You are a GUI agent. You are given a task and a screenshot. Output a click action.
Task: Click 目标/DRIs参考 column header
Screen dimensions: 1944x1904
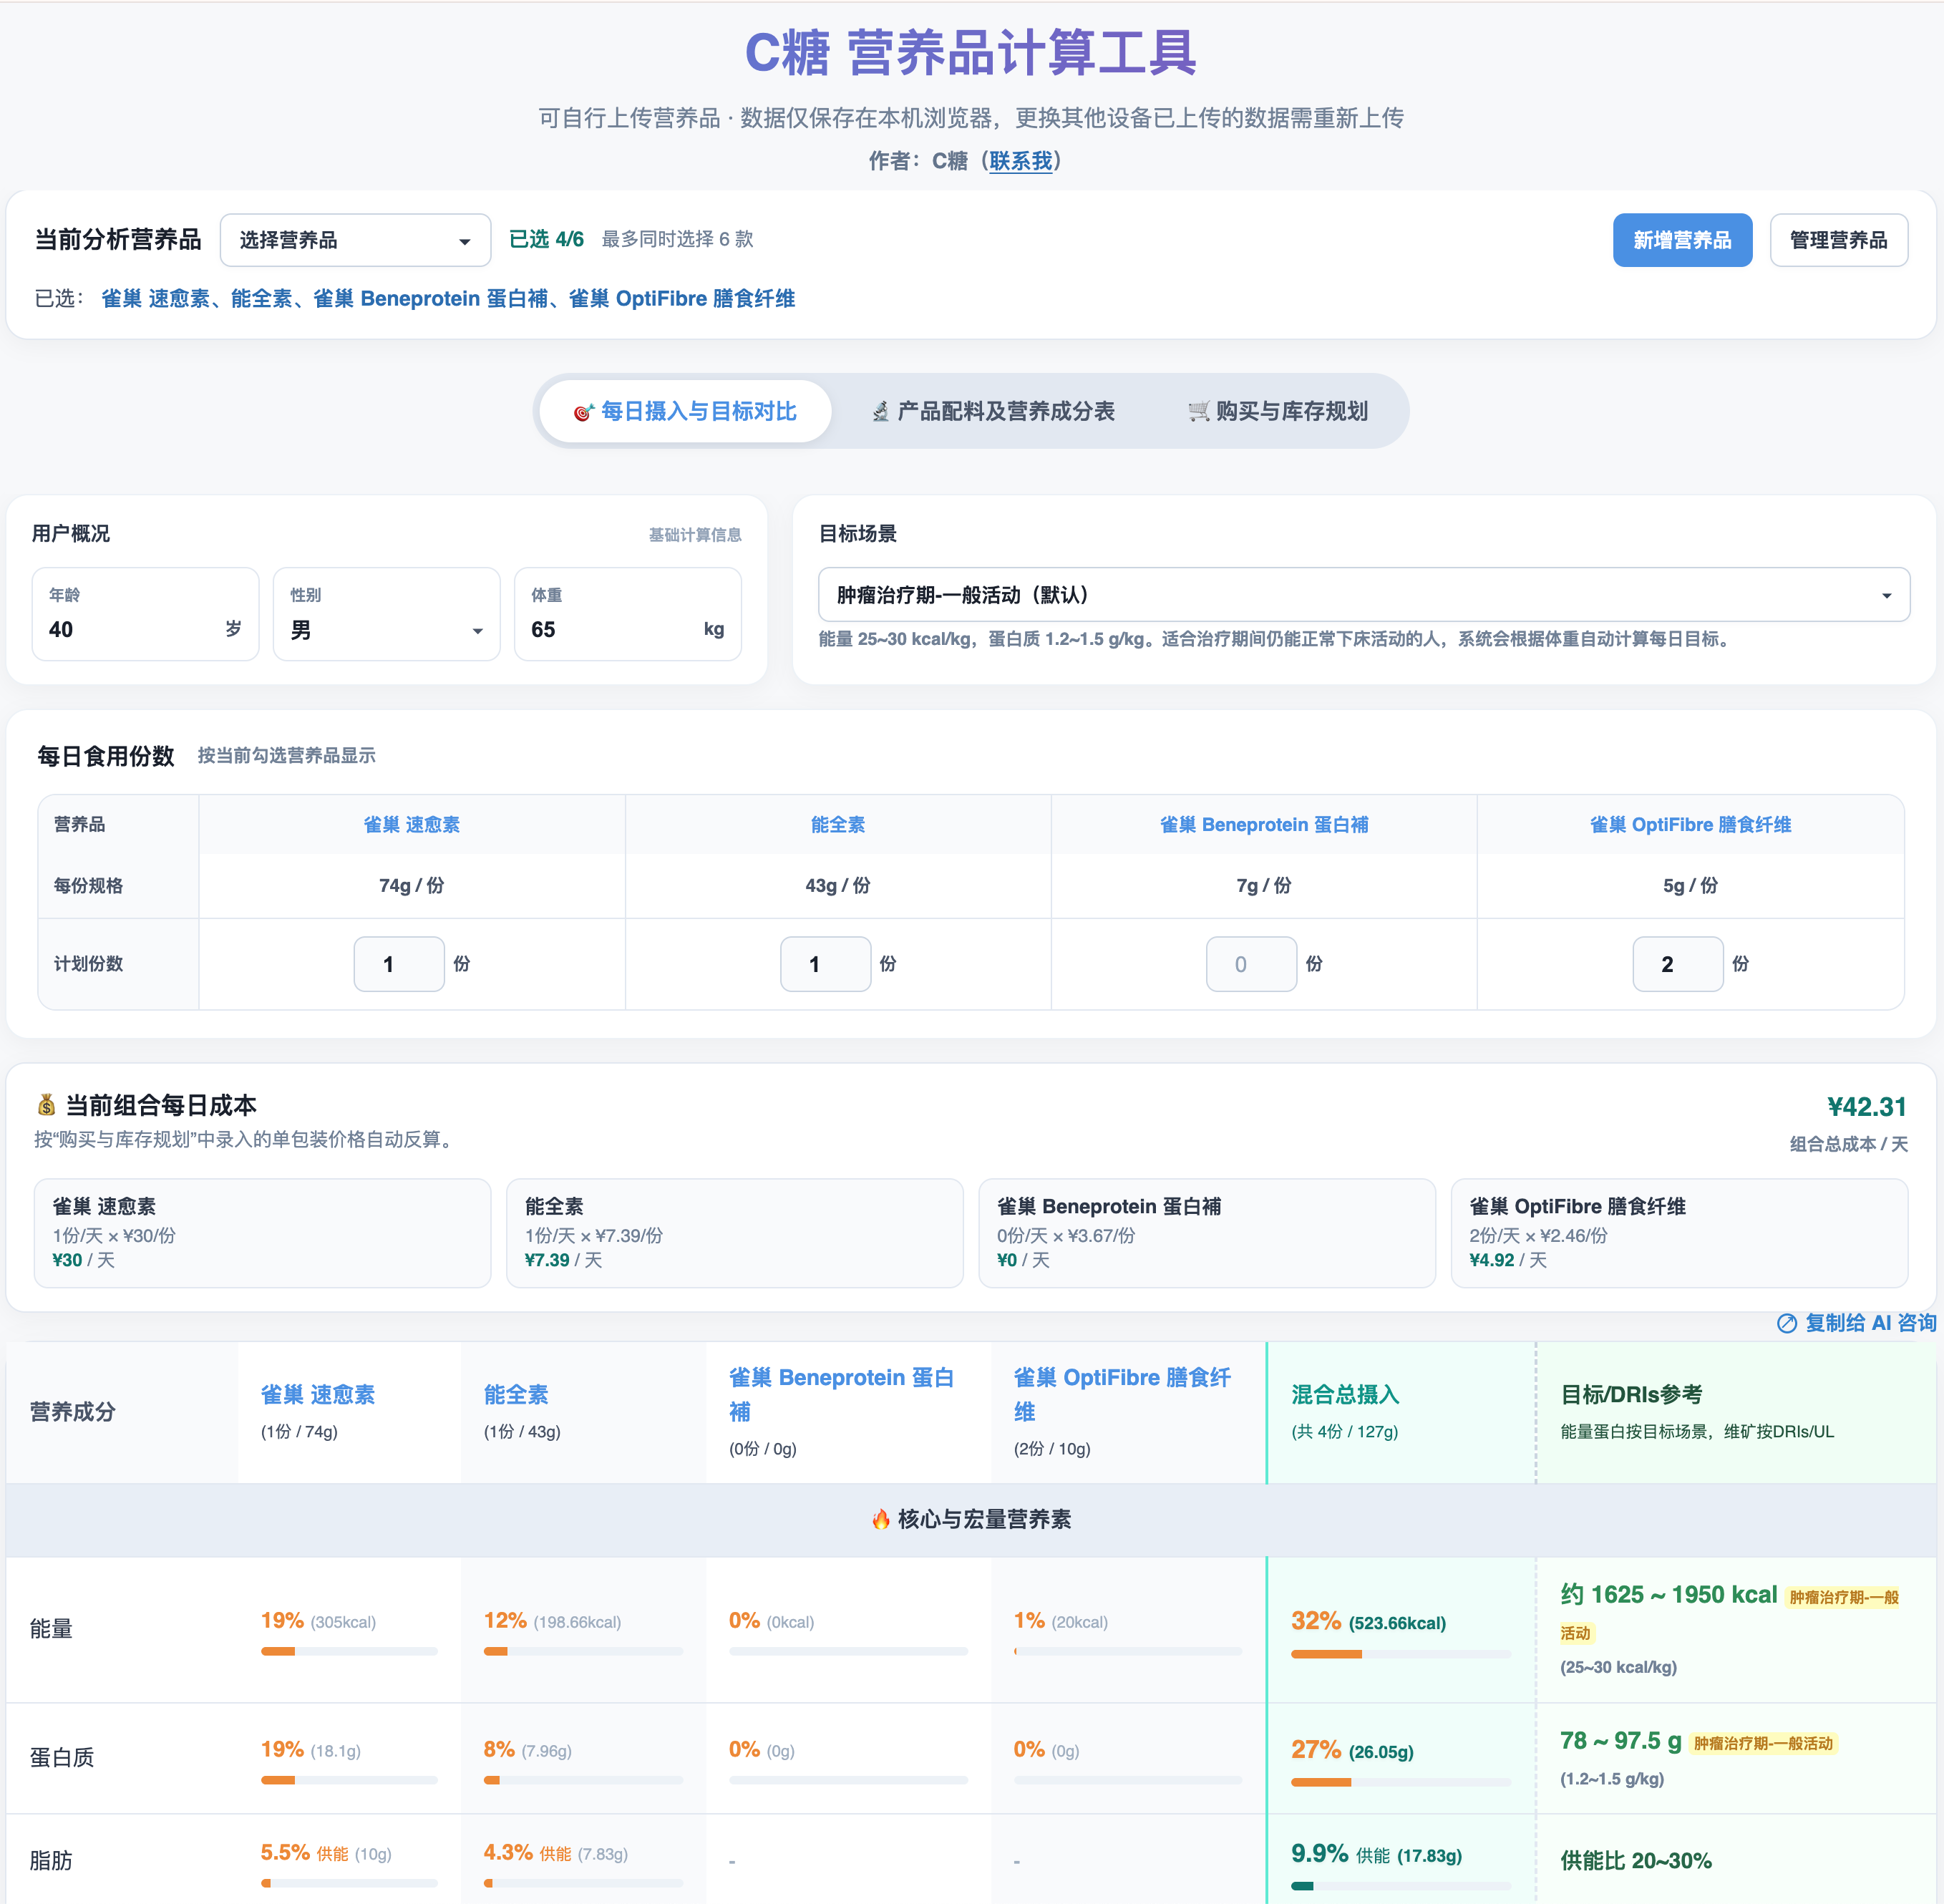pos(1631,1395)
